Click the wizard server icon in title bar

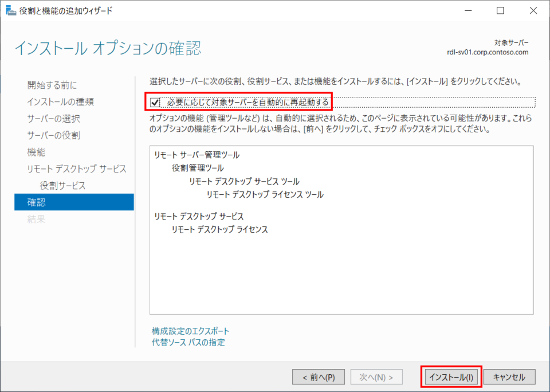click(x=11, y=10)
